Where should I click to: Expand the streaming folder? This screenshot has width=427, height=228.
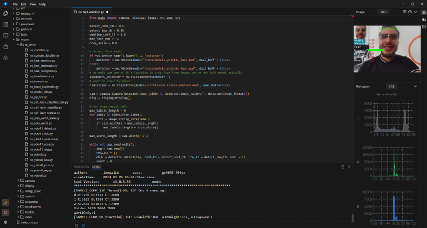18,202
